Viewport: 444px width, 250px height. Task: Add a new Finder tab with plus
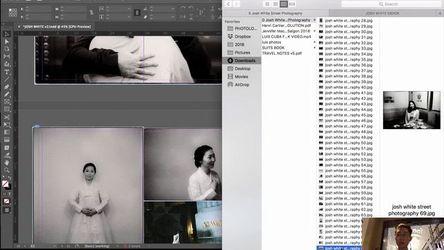click(x=440, y=13)
